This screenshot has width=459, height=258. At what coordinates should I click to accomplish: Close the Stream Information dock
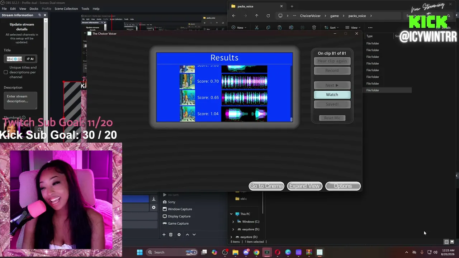(x=45, y=15)
